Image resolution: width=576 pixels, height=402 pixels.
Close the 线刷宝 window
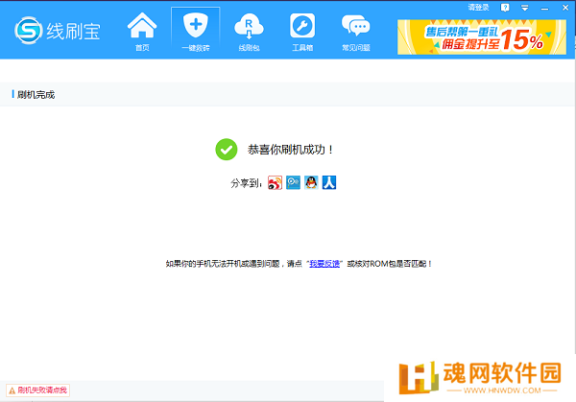point(565,8)
